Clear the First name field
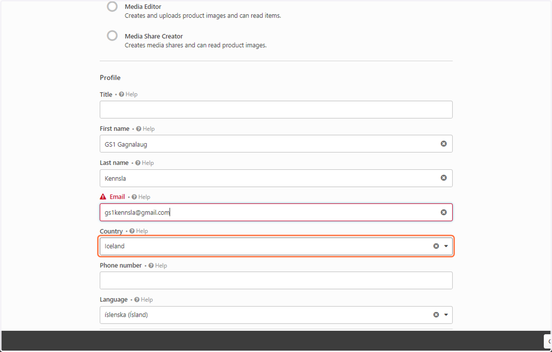 pyautogui.click(x=444, y=144)
